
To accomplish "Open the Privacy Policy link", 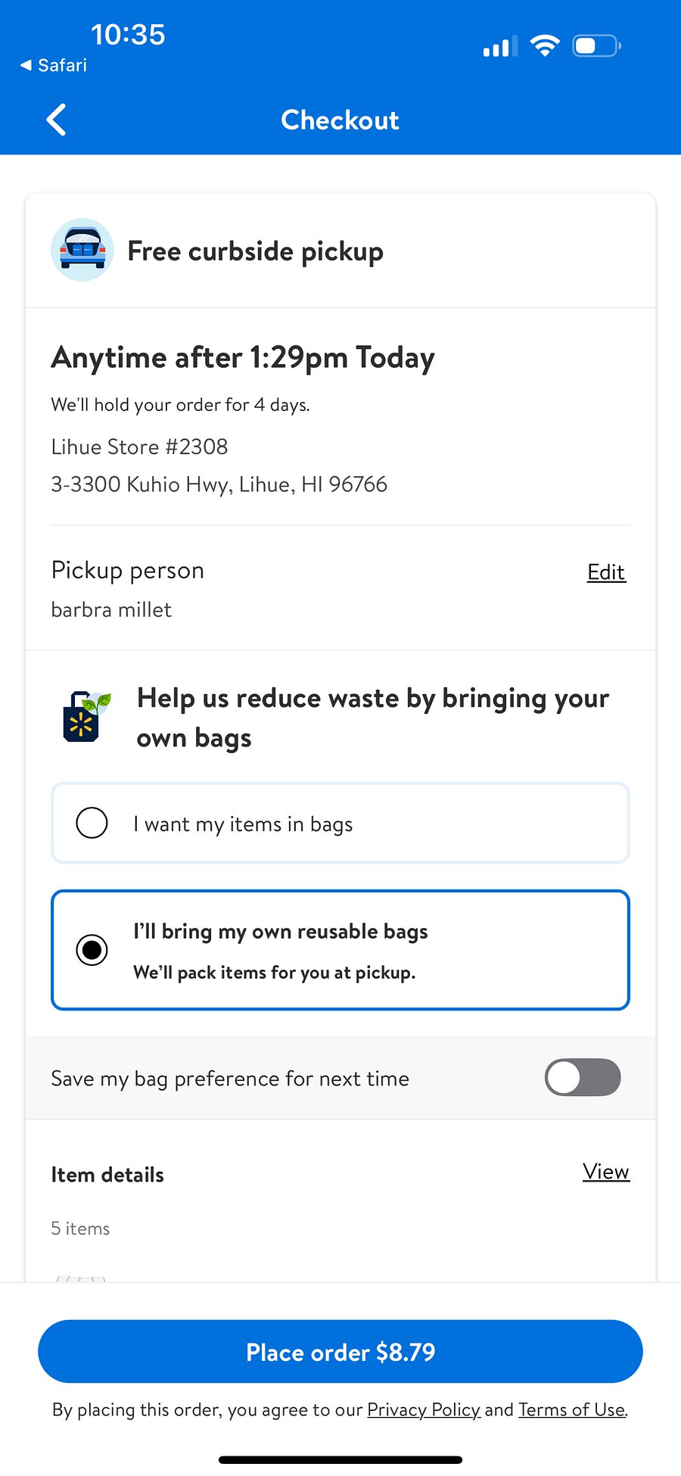I will tap(424, 1409).
